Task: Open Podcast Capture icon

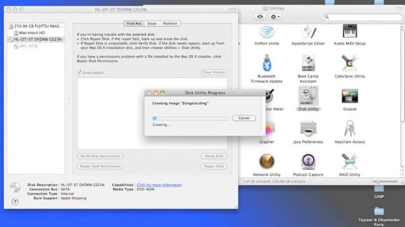Action: [308, 161]
